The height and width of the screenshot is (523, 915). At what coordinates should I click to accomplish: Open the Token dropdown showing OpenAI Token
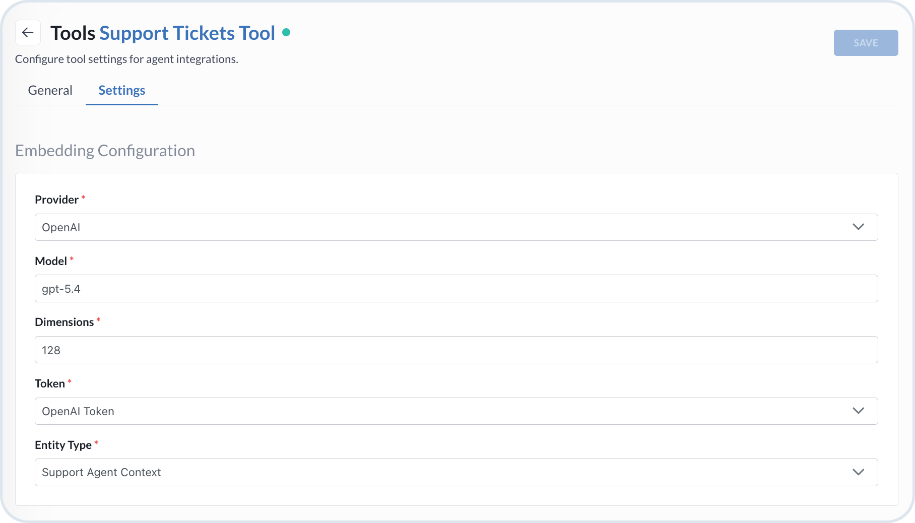pyautogui.click(x=456, y=411)
